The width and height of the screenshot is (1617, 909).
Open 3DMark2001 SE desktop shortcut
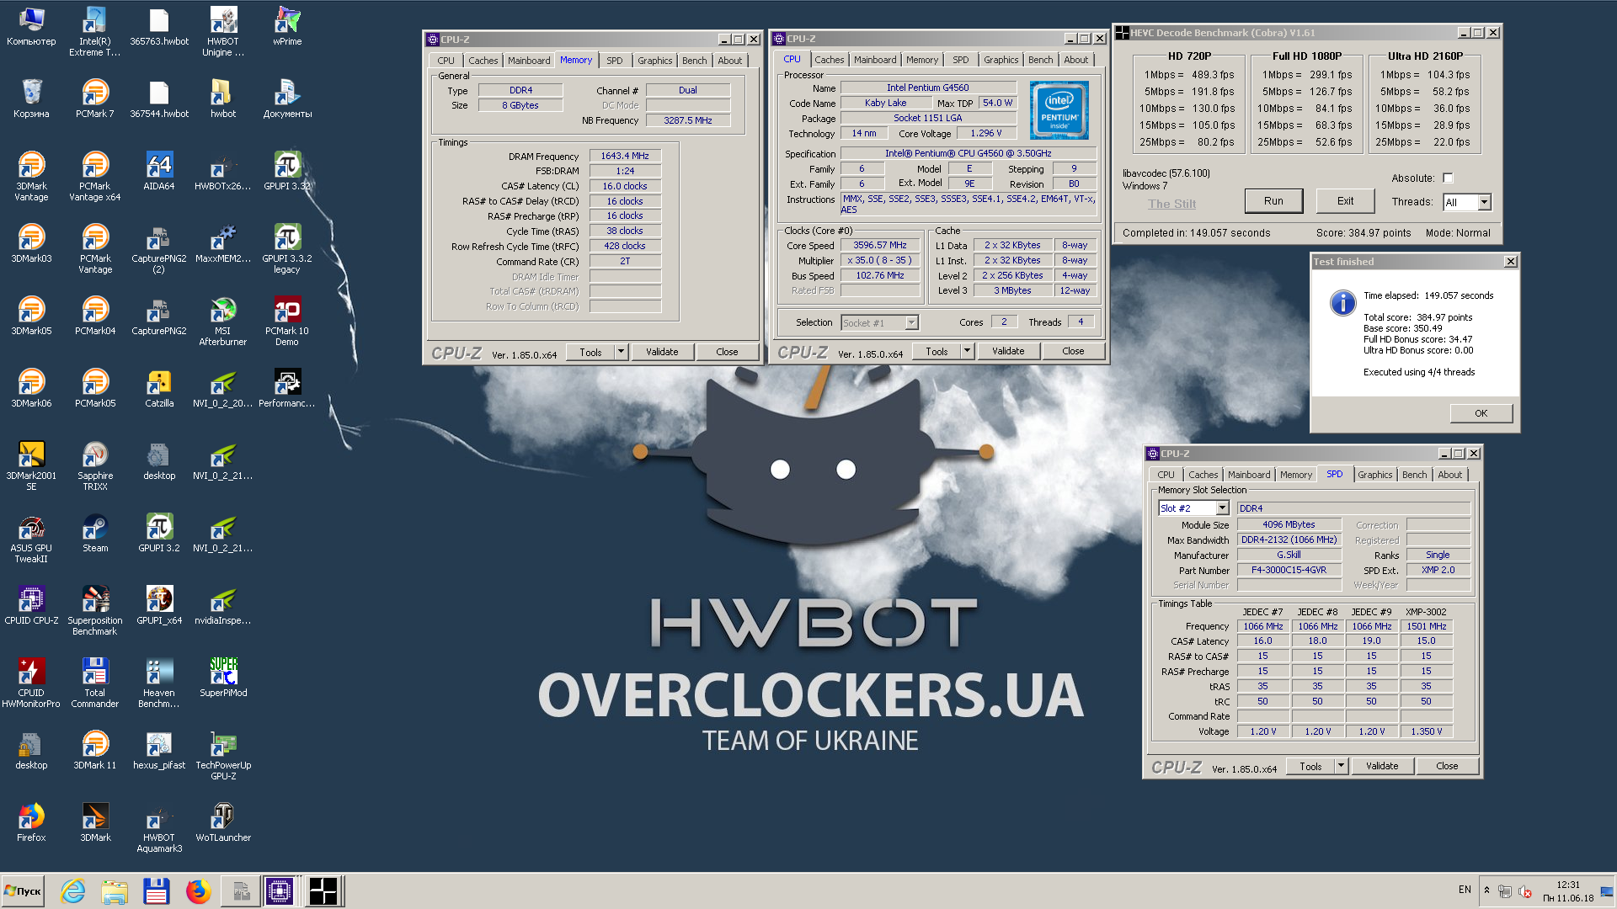[31, 466]
